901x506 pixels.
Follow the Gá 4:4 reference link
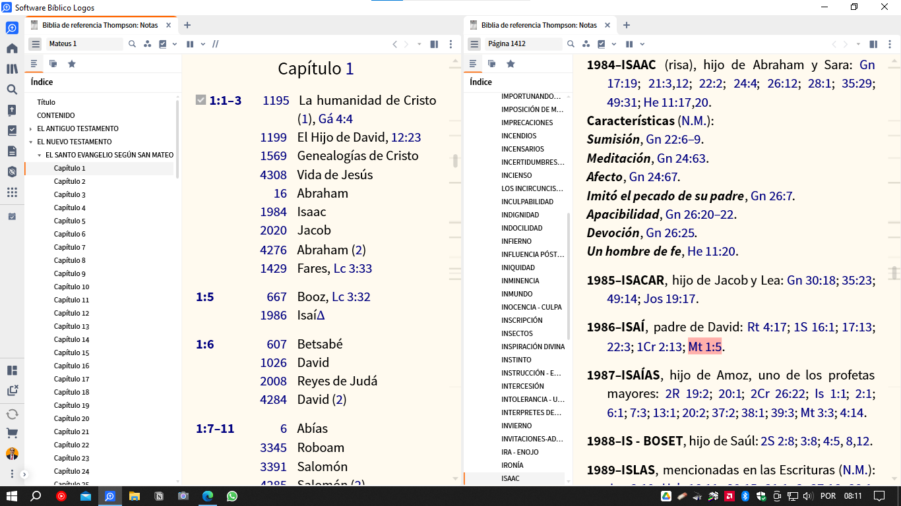(x=336, y=119)
